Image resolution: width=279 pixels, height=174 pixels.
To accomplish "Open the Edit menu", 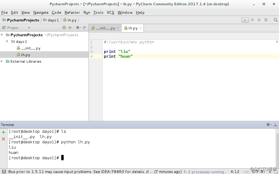I will pos(14,12).
